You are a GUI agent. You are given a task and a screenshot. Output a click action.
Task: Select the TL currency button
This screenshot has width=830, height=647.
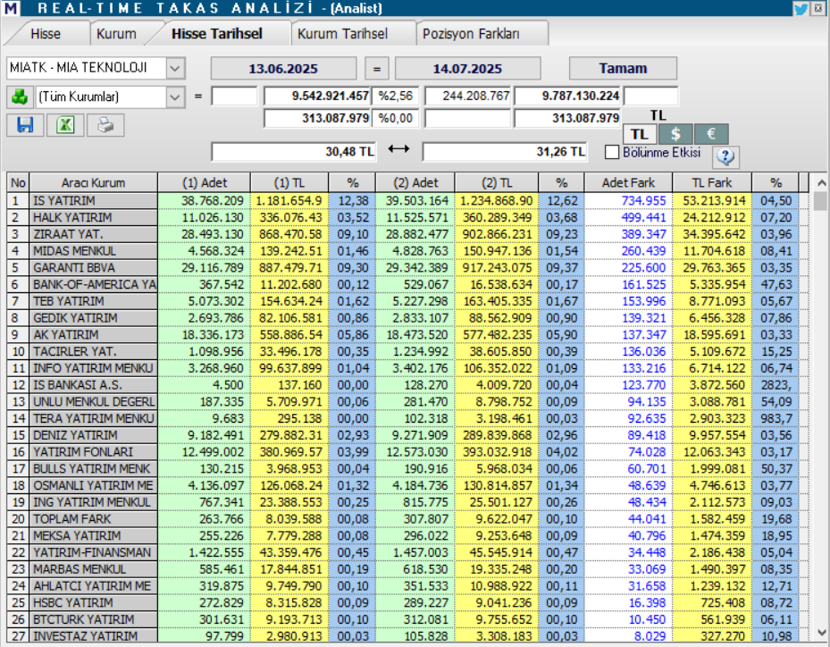[640, 134]
